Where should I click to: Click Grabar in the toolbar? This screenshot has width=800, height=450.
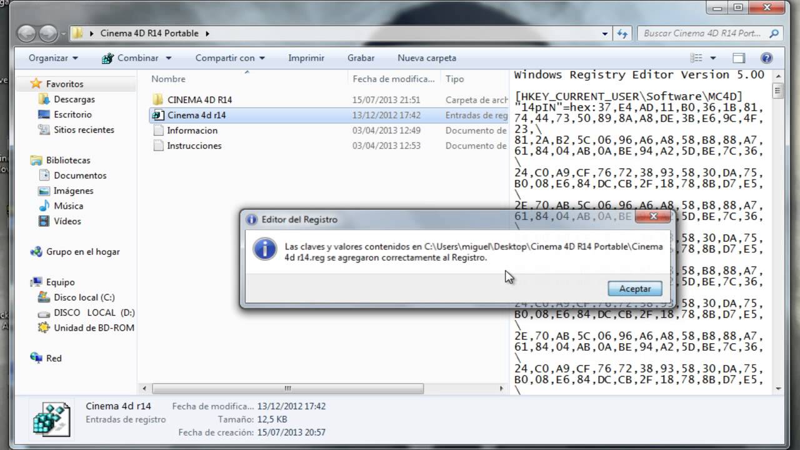tap(361, 57)
